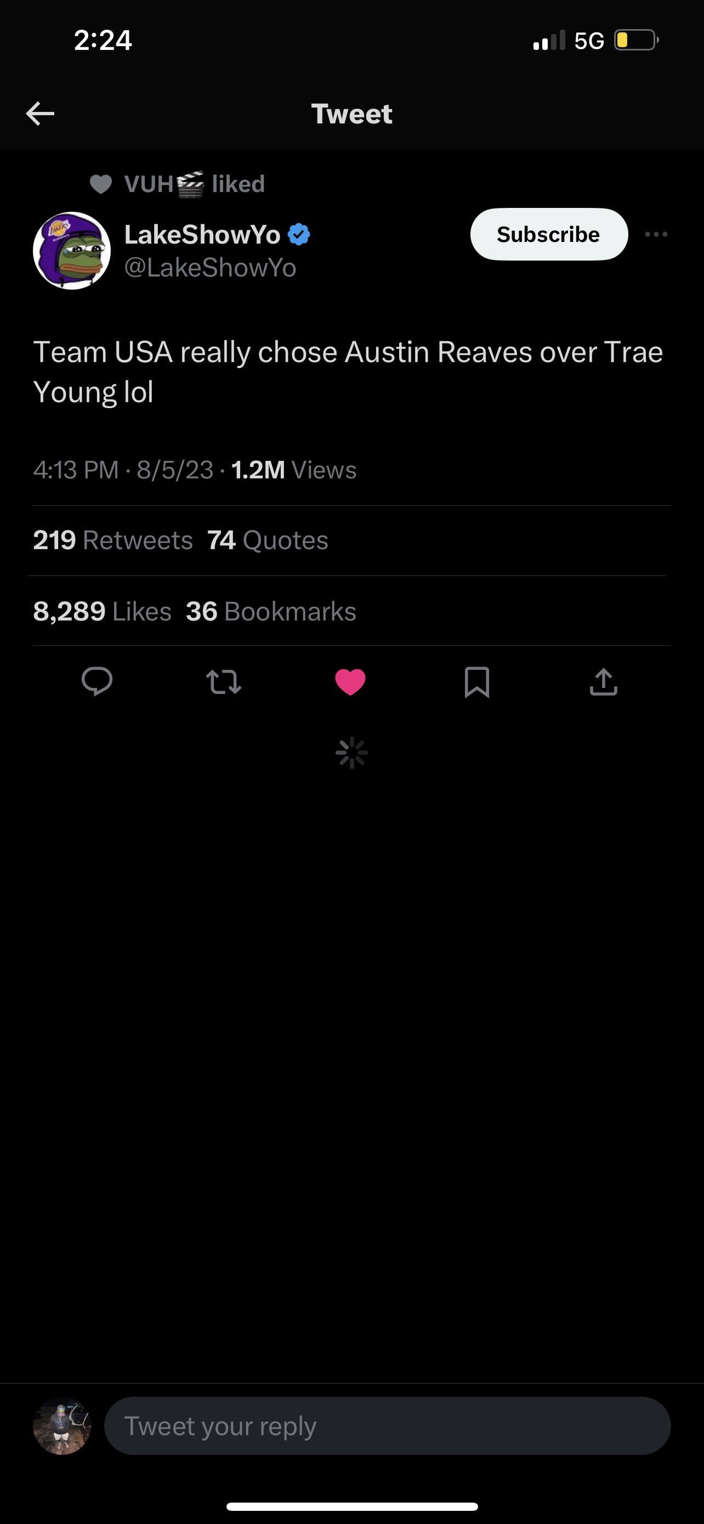View the 219 Retweets list
This screenshot has width=704, height=1524.
(113, 540)
